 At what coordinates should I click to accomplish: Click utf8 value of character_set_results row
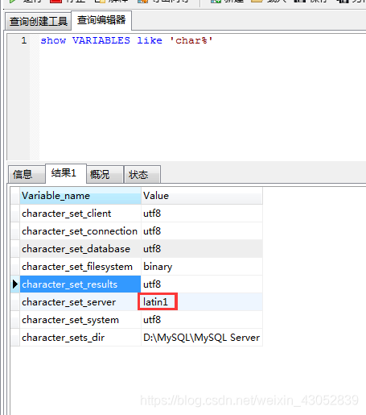[x=202, y=284]
